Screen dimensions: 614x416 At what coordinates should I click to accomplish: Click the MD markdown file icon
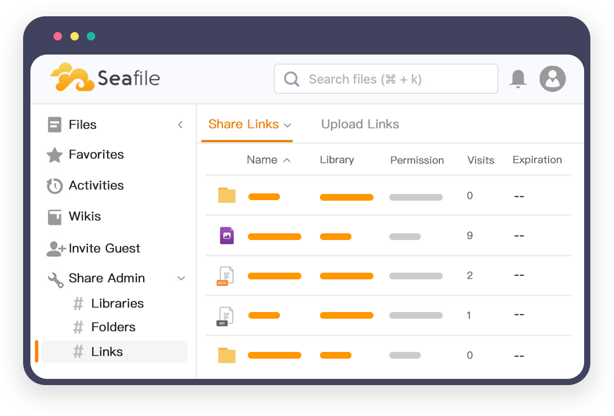[x=225, y=316]
